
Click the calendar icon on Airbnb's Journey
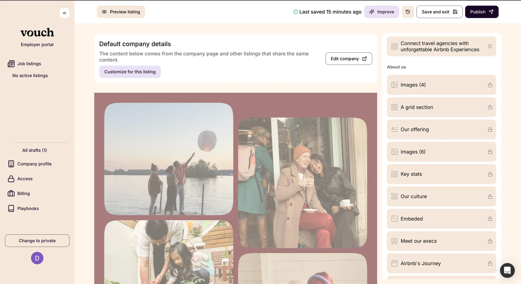click(394, 263)
